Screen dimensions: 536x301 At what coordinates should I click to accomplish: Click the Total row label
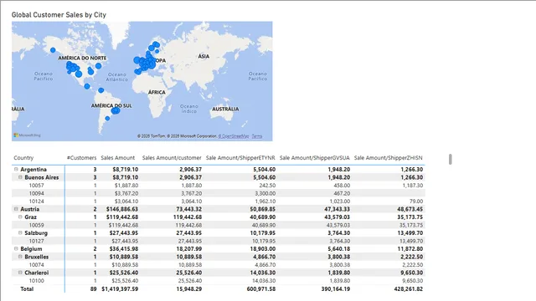(x=27, y=288)
